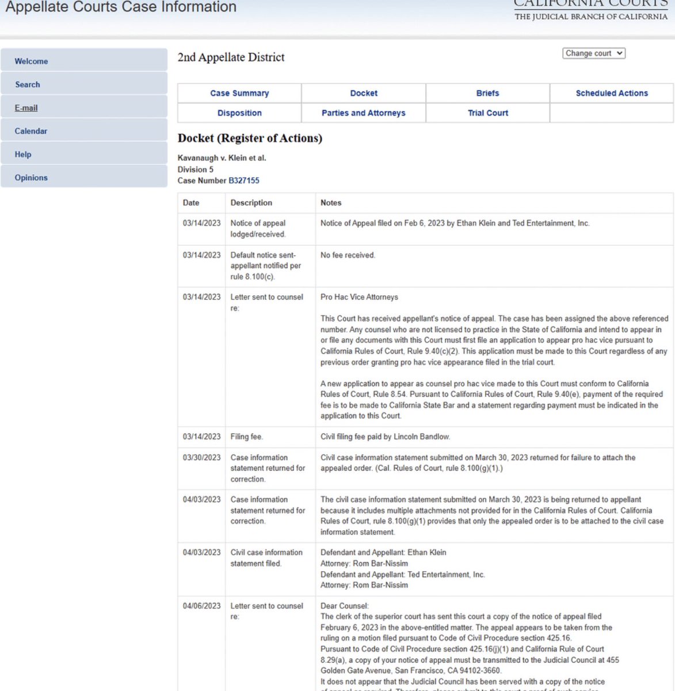Image resolution: width=675 pixels, height=691 pixels.
Task: Click the California Courts logo header
Action: [x=590, y=9]
